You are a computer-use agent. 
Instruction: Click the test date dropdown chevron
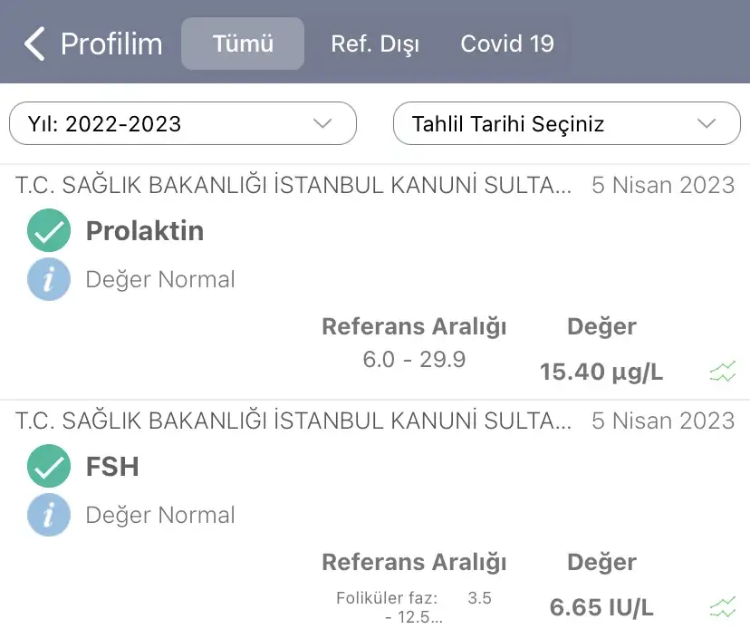707,124
